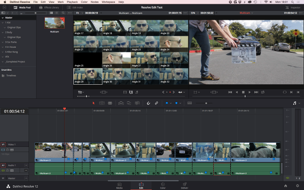Toggle auto track selector on Audio 1
Screen dimensions: 304x190
[12, 170]
